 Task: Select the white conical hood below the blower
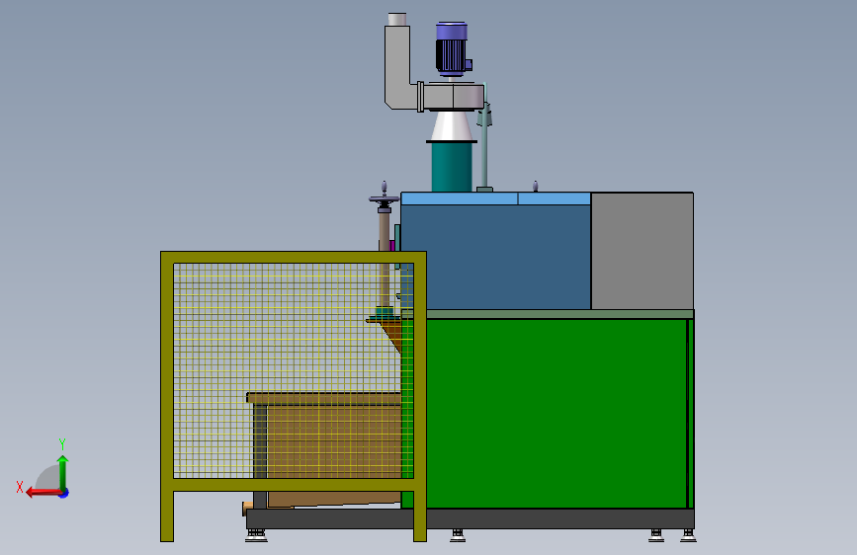point(452,125)
